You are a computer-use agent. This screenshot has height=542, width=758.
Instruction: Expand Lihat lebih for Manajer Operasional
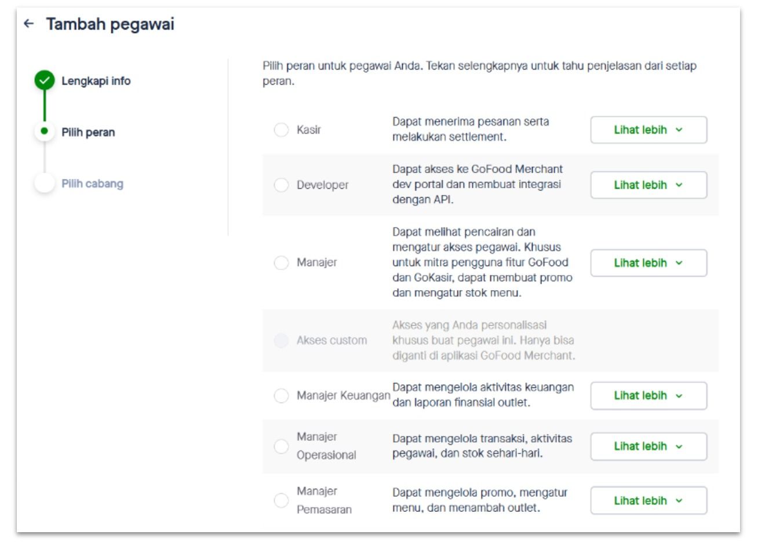tap(648, 446)
